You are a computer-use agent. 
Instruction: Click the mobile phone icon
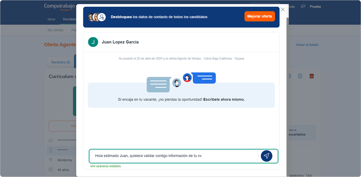51,150
